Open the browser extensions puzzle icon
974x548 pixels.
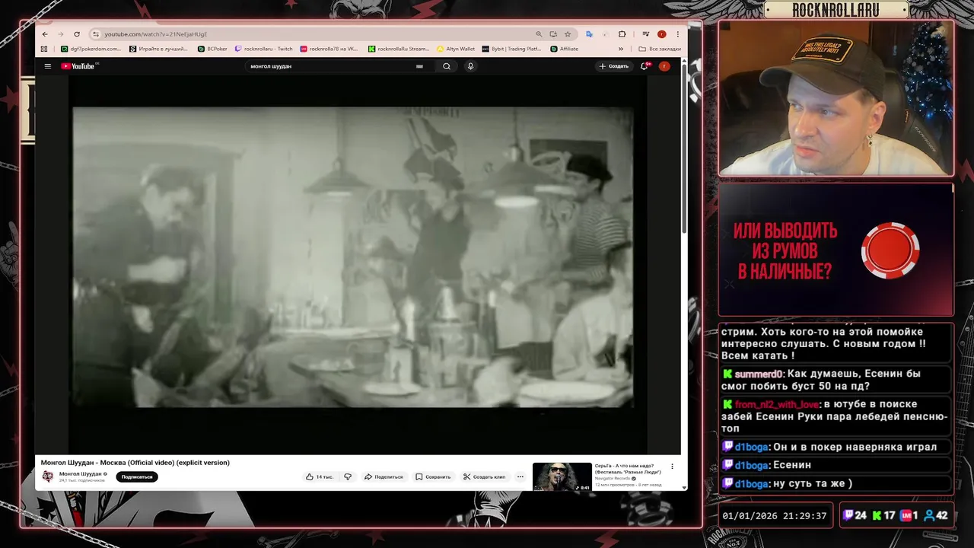pyautogui.click(x=622, y=34)
